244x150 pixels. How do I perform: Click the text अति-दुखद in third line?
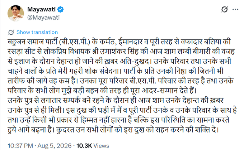point(136,62)
